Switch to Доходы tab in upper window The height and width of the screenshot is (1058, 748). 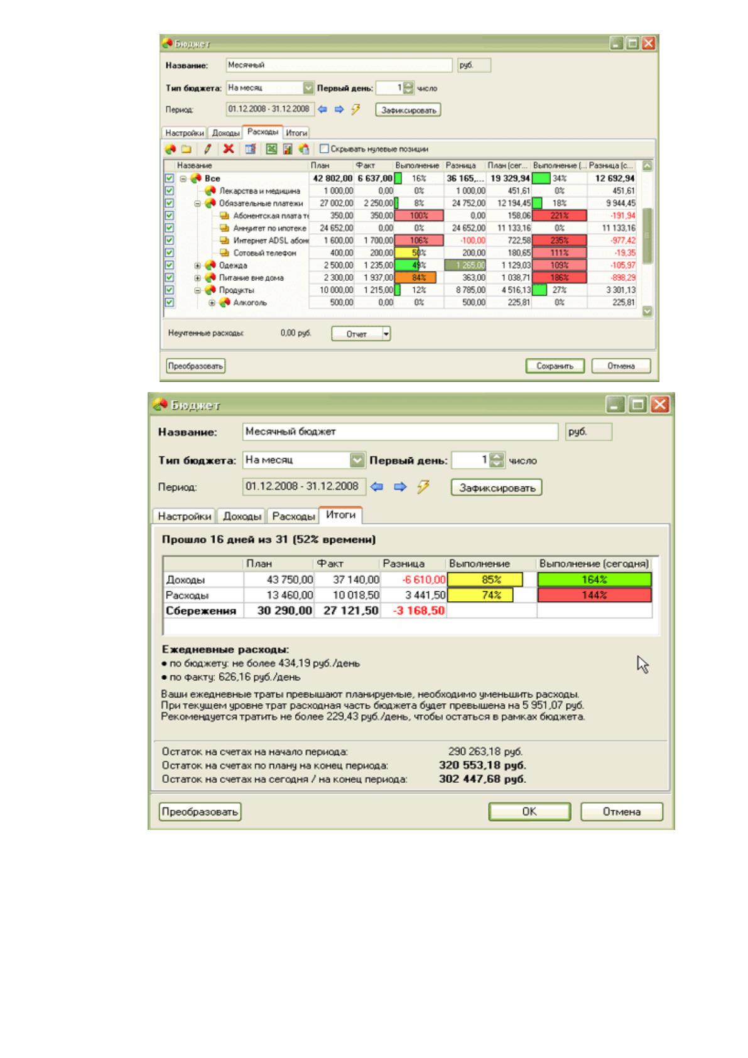pos(225,133)
